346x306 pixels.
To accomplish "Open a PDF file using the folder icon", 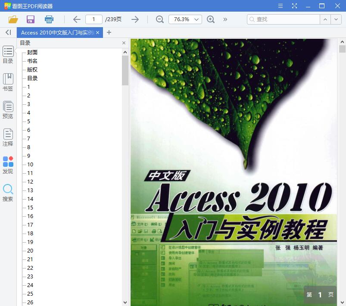I will point(13,19).
